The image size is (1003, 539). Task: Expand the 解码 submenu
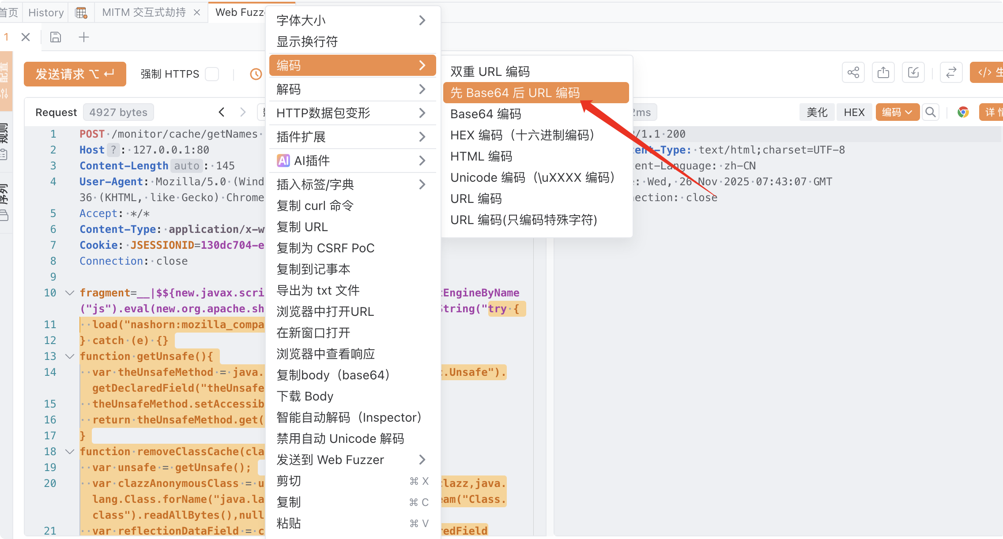point(352,90)
